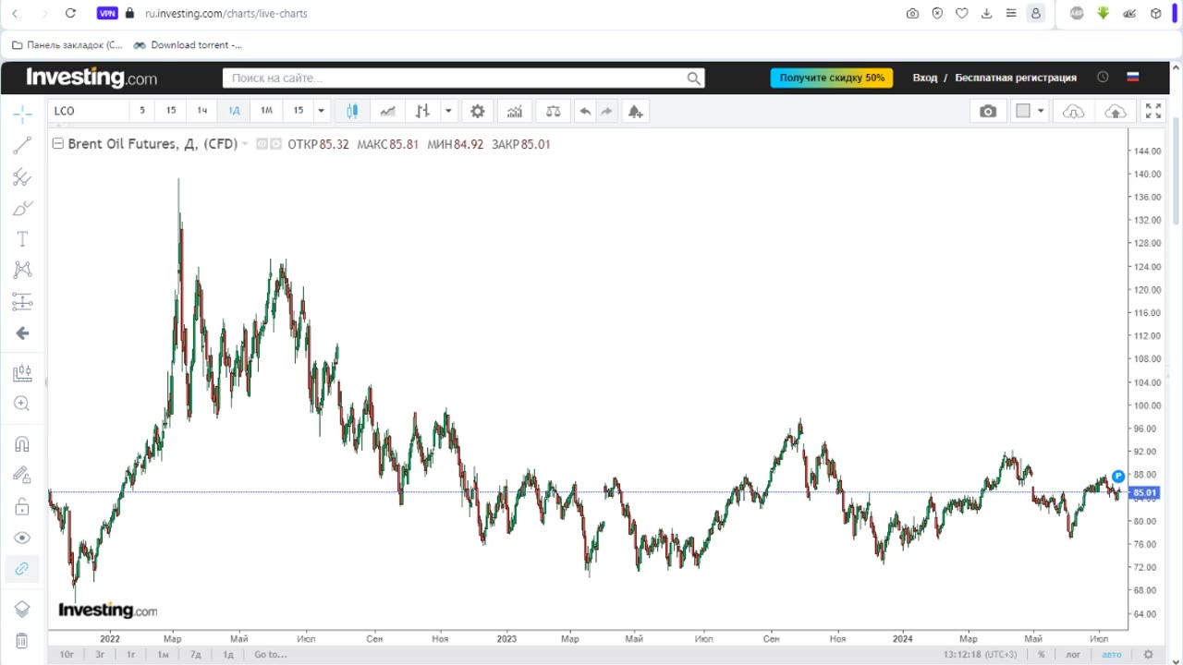Switch to area chart style
Image resolution: width=1183 pixels, height=665 pixels.
tap(387, 111)
